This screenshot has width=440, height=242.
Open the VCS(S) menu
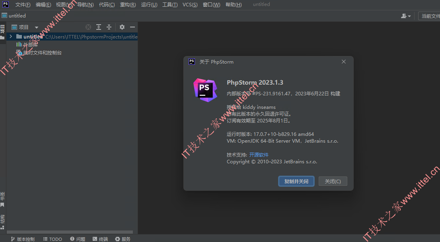190,4
